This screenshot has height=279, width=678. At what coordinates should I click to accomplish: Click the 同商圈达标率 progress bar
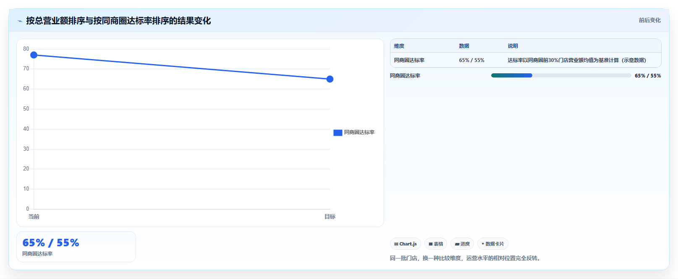tap(561, 75)
